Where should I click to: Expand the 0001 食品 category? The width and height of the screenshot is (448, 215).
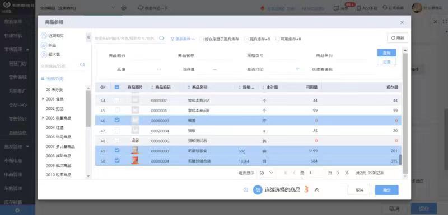click(43, 99)
